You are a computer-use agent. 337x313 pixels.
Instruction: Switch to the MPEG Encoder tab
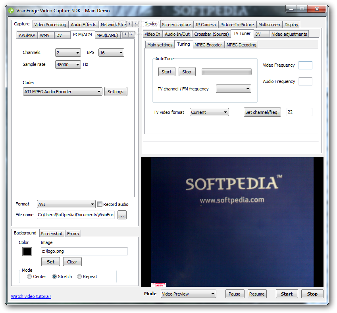point(208,45)
